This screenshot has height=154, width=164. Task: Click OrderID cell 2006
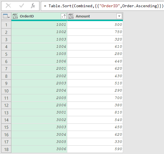point(39,105)
